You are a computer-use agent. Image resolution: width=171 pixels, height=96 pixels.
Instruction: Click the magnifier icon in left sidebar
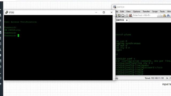click(1, 50)
